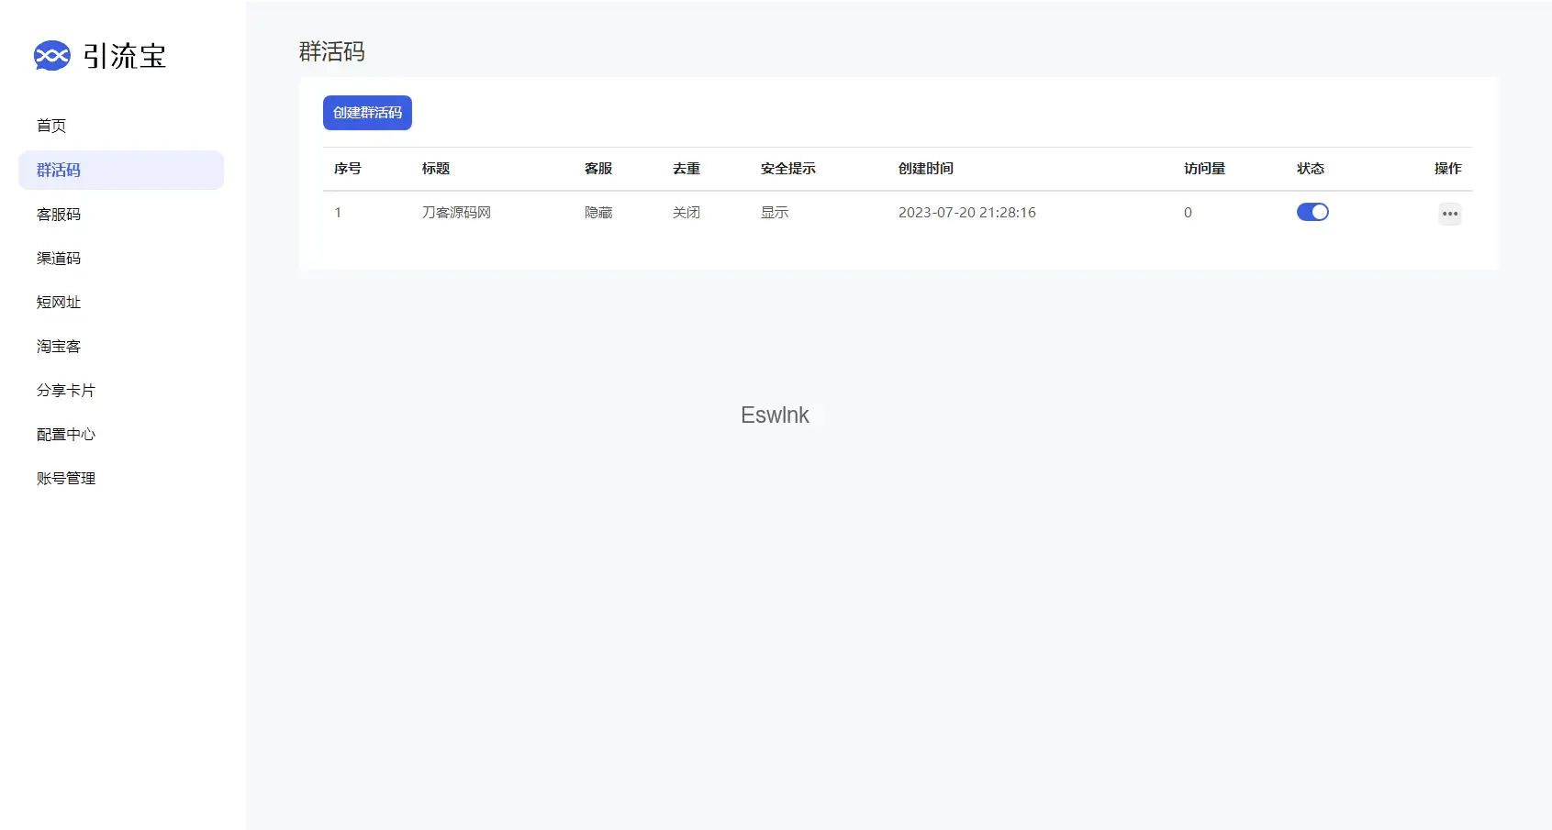Click the 状态 column header
The height and width of the screenshot is (830, 1552).
click(x=1310, y=168)
